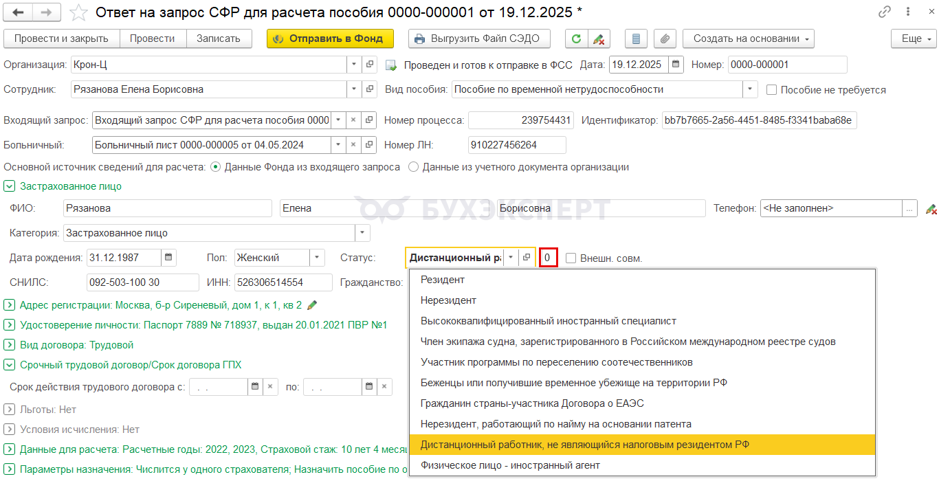Open calendar picker for document date
Screen dimensions: 939x479
(x=676, y=65)
